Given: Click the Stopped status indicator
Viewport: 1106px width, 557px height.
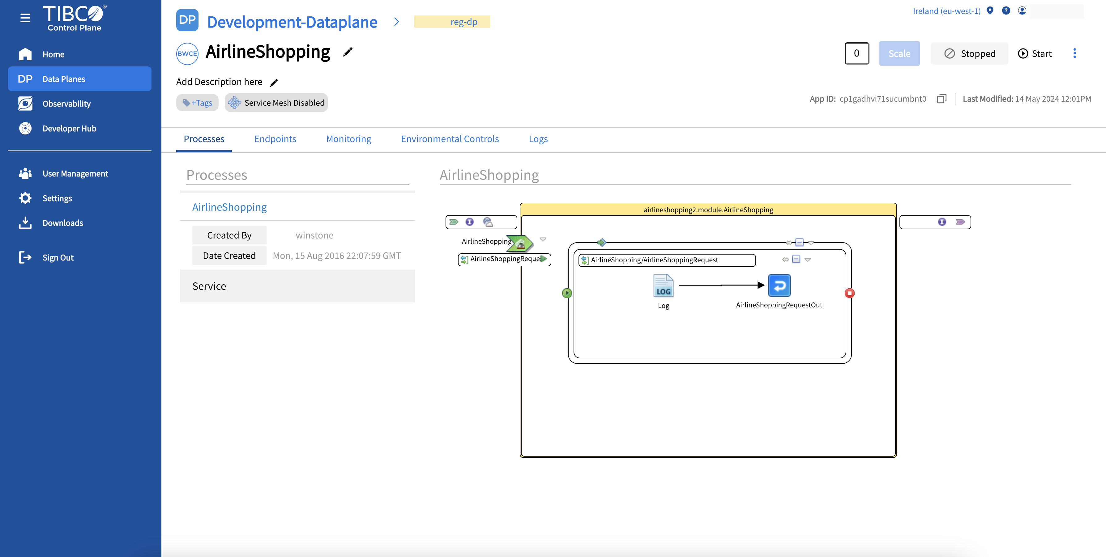Looking at the screenshot, I should (x=969, y=54).
